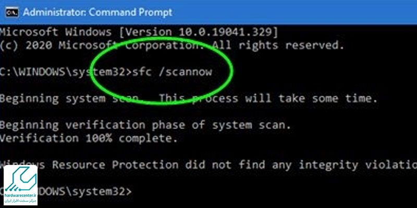Click the 'integrity' word in result line
This screenshot has height=208, width=417.
[x=328, y=165]
